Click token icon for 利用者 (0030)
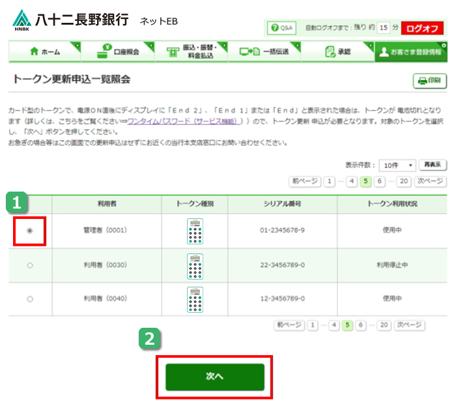 tap(195, 266)
